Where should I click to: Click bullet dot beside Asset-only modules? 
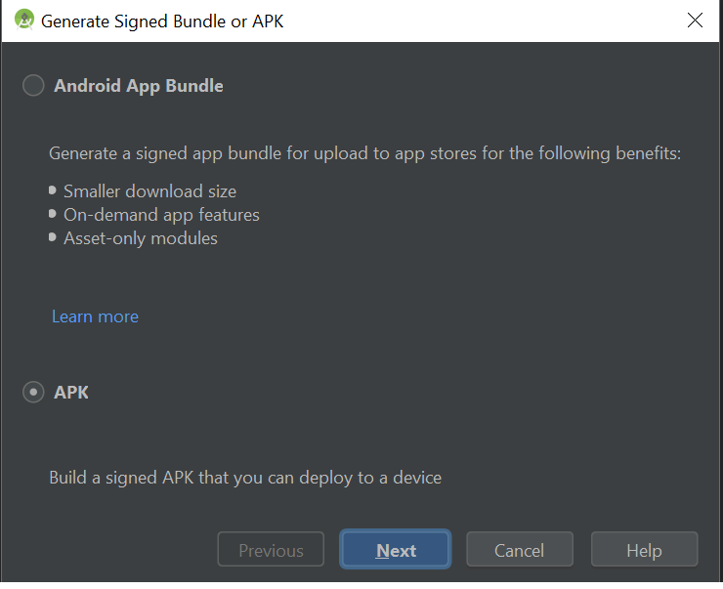(53, 237)
